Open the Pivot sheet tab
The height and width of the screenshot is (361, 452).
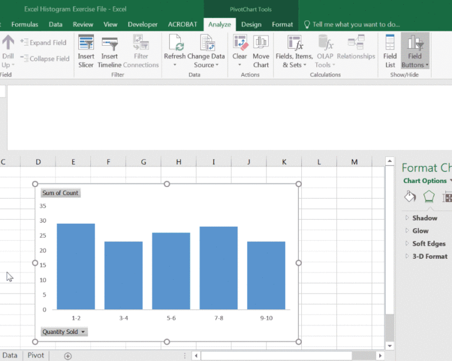[36, 356]
